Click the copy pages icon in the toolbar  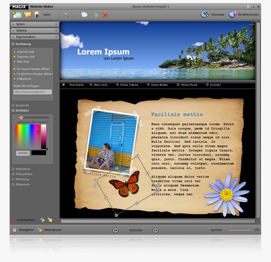click(x=85, y=15)
